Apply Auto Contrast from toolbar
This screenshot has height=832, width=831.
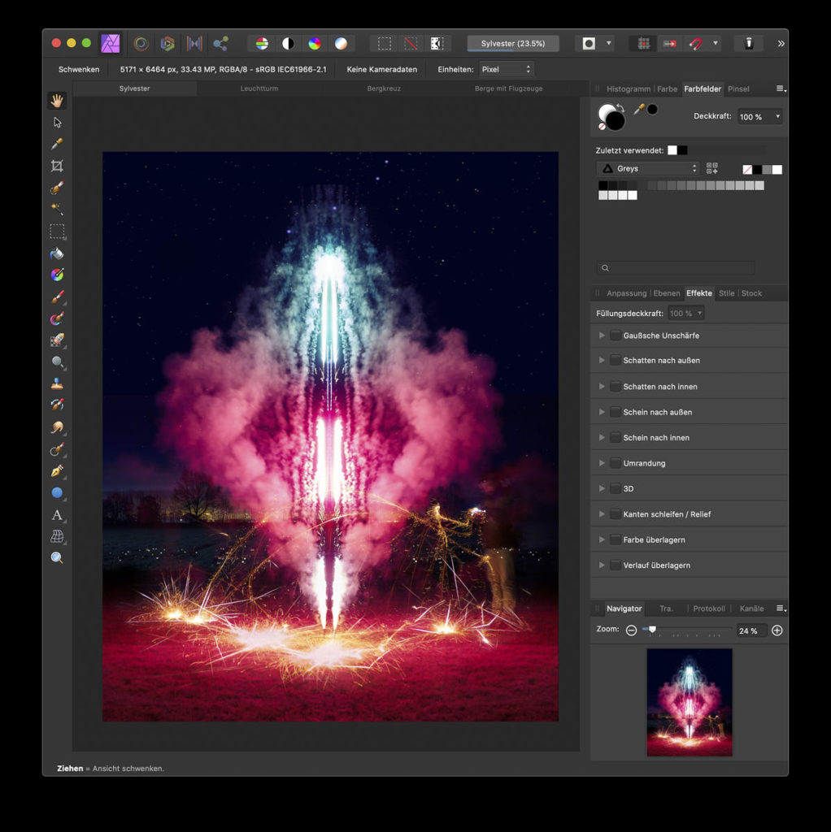click(289, 44)
